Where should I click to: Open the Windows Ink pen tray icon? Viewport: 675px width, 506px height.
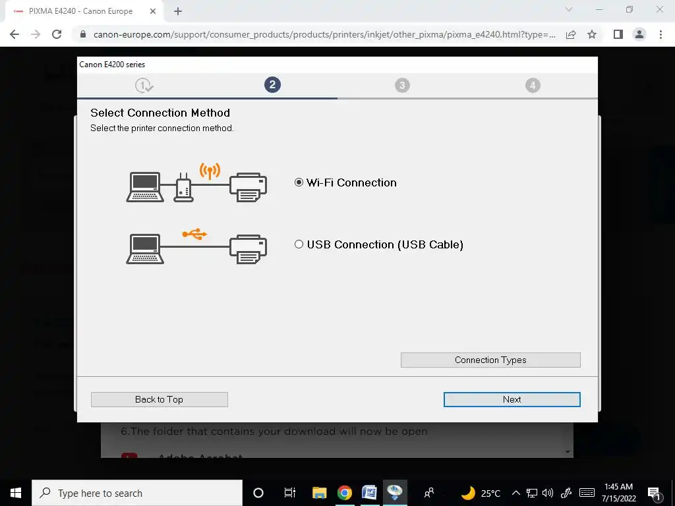[566, 493]
